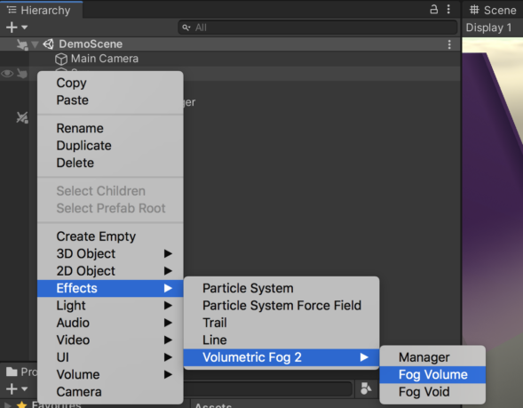Choose Rename from context menu
The image size is (523, 408).
point(110,128)
